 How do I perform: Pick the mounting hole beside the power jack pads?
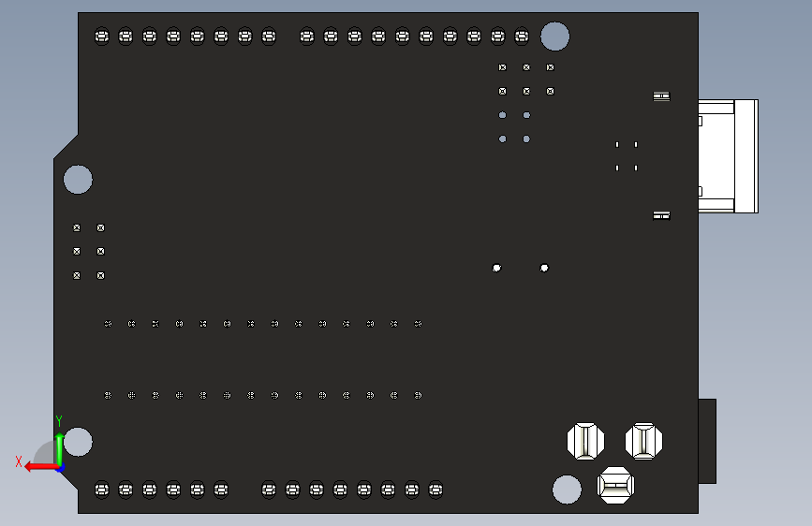567,489
